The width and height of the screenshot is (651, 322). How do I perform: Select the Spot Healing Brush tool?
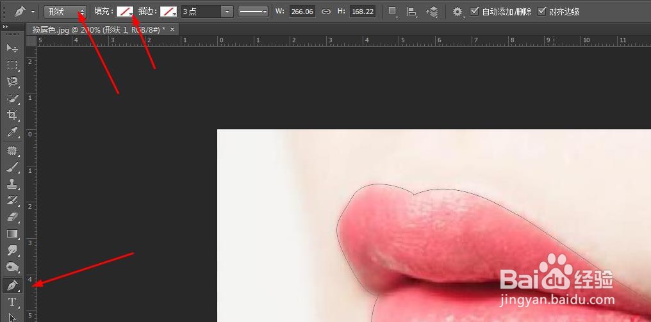[12, 150]
